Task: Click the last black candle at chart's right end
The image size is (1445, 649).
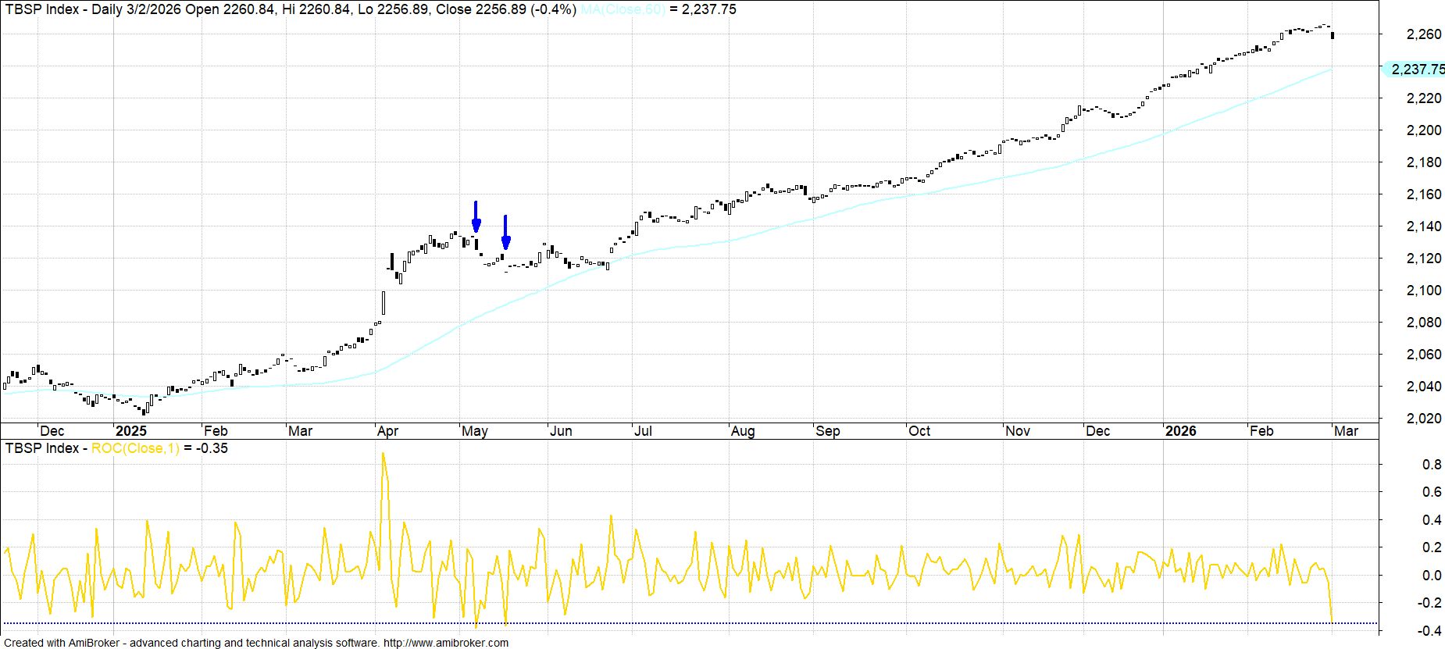Action: click(x=1332, y=35)
